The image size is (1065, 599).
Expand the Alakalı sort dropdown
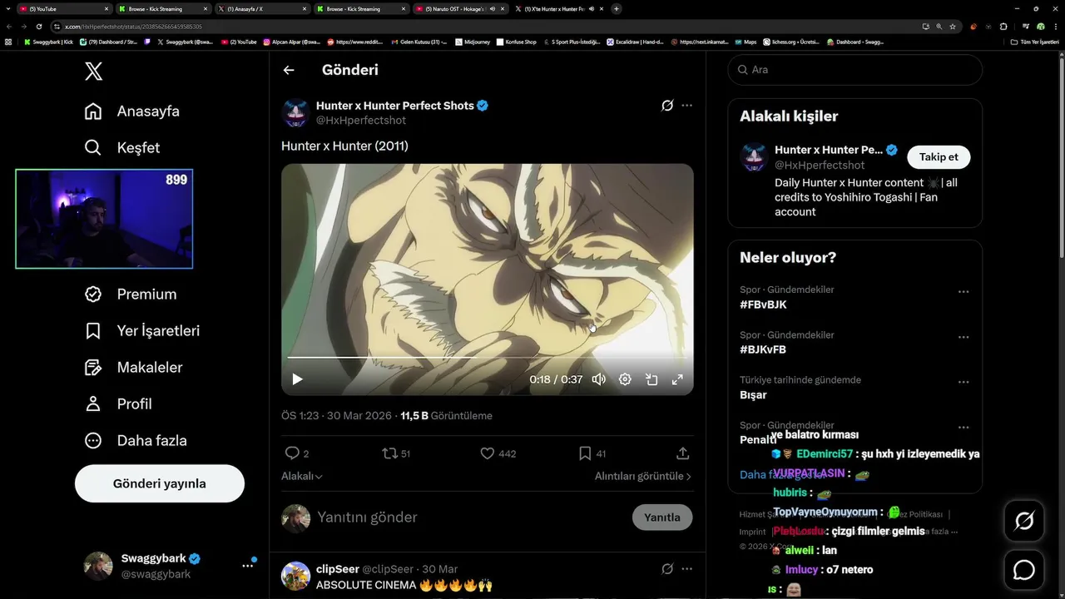tap(302, 476)
